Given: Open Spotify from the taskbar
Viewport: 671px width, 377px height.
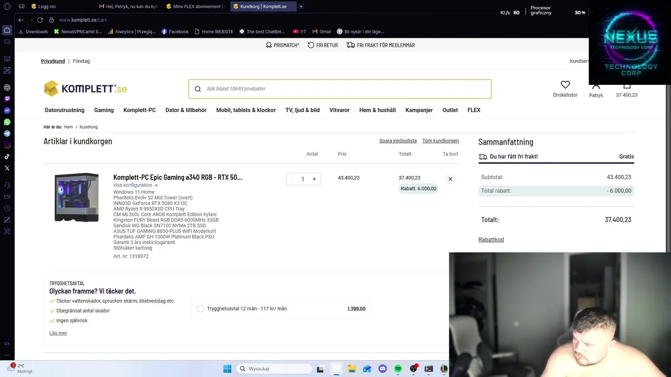Looking at the screenshot, I should [398, 369].
